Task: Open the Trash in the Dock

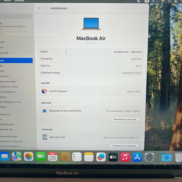Action: coord(179,157)
